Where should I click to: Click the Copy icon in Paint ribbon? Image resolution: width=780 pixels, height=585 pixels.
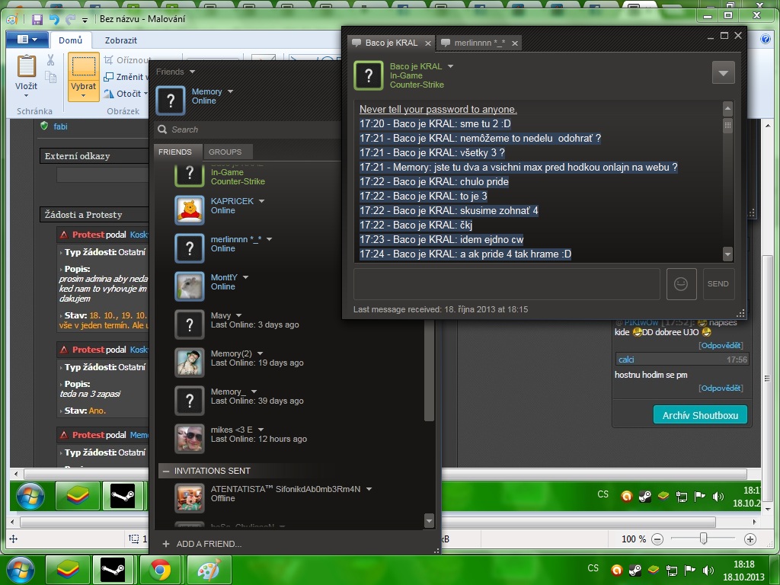(51, 77)
